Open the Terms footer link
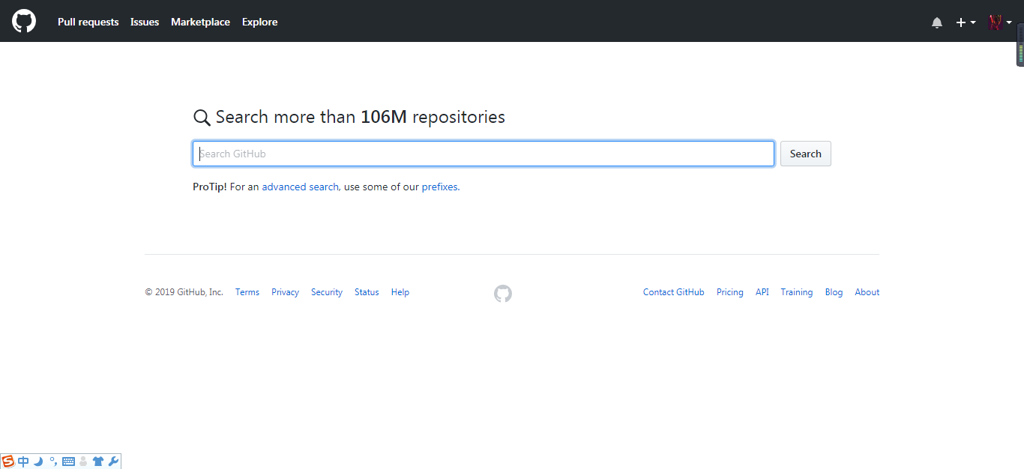The height and width of the screenshot is (469, 1024). click(x=247, y=292)
